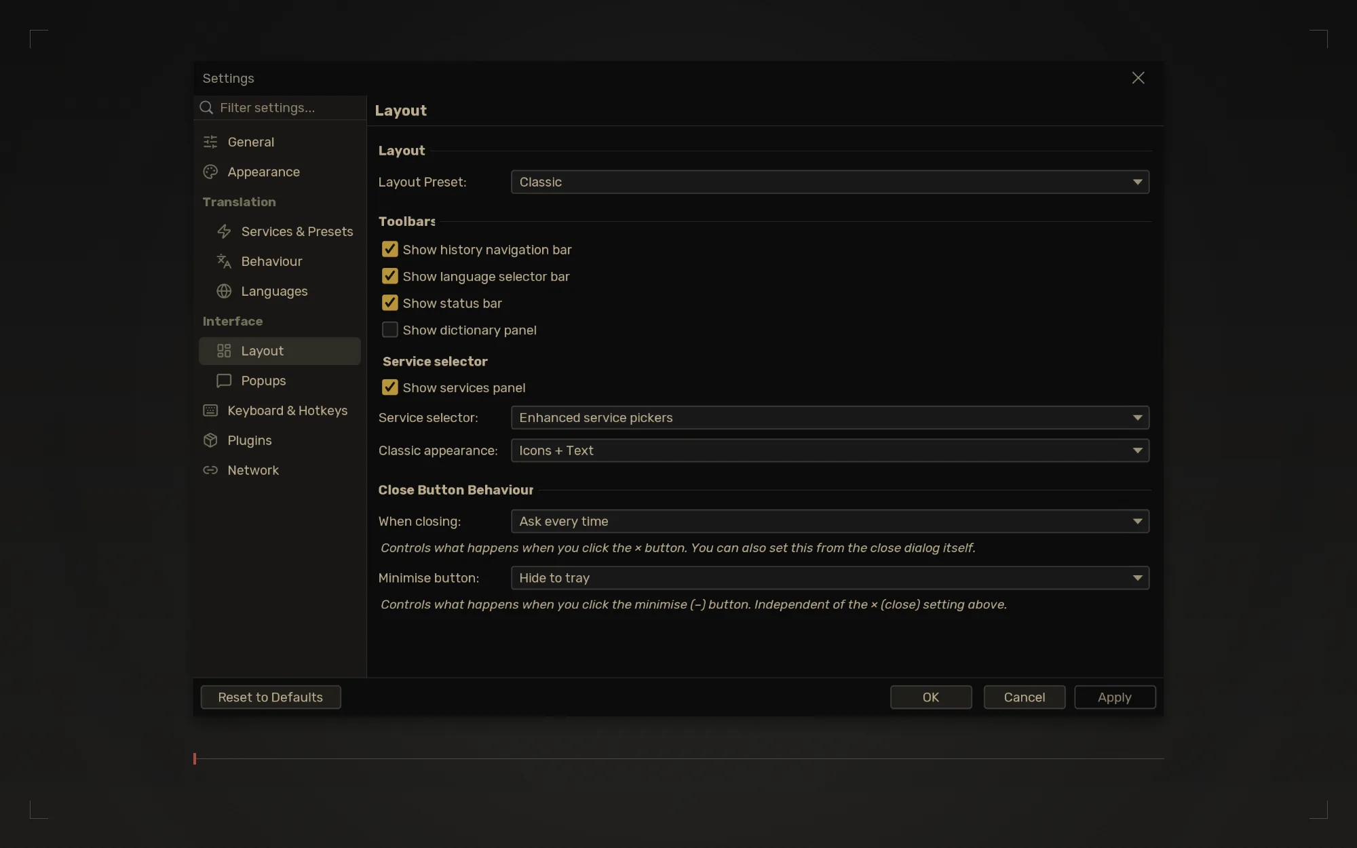Click the Cancel button
1357x848 pixels.
pyautogui.click(x=1025, y=697)
